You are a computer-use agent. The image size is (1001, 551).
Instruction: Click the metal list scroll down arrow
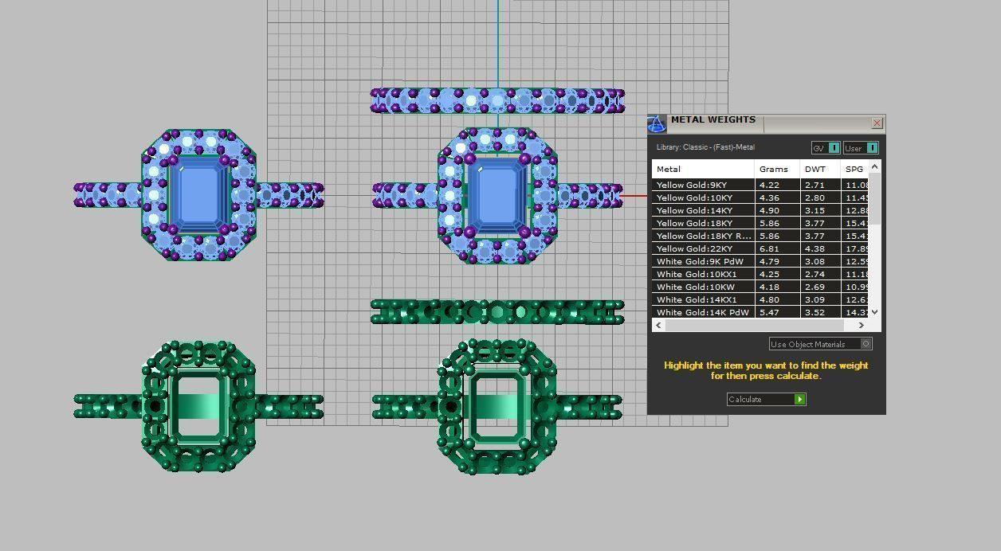pyautogui.click(x=875, y=312)
